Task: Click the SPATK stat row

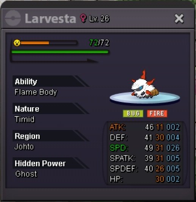Action: [x=145, y=158]
